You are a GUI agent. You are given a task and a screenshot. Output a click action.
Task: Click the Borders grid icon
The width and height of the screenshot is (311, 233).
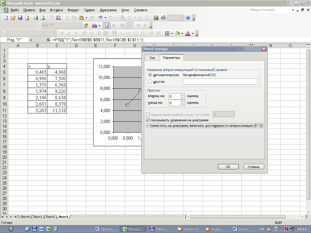(x=167, y=33)
